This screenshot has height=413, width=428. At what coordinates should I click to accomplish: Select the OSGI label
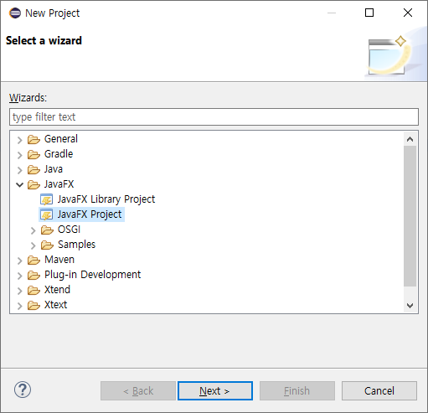tap(69, 230)
